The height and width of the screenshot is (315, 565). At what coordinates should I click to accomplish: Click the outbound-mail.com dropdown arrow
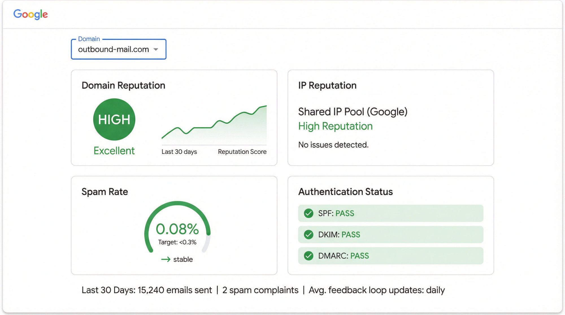pyautogui.click(x=156, y=49)
